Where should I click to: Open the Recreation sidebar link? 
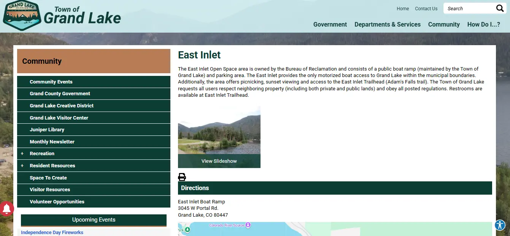coord(42,154)
